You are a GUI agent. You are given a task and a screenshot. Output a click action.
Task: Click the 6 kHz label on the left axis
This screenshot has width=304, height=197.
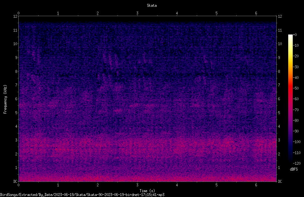(16, 99)
